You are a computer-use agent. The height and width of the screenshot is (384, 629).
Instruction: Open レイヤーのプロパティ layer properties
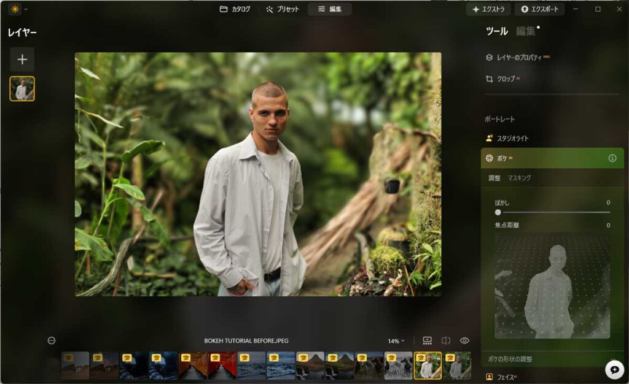coord(517,58)
